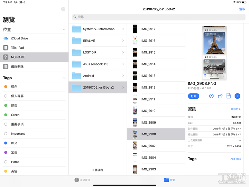Viewport: 249px width, 187px height.
Task: Expand the Android folder chevron
Action: click(123, 76)
